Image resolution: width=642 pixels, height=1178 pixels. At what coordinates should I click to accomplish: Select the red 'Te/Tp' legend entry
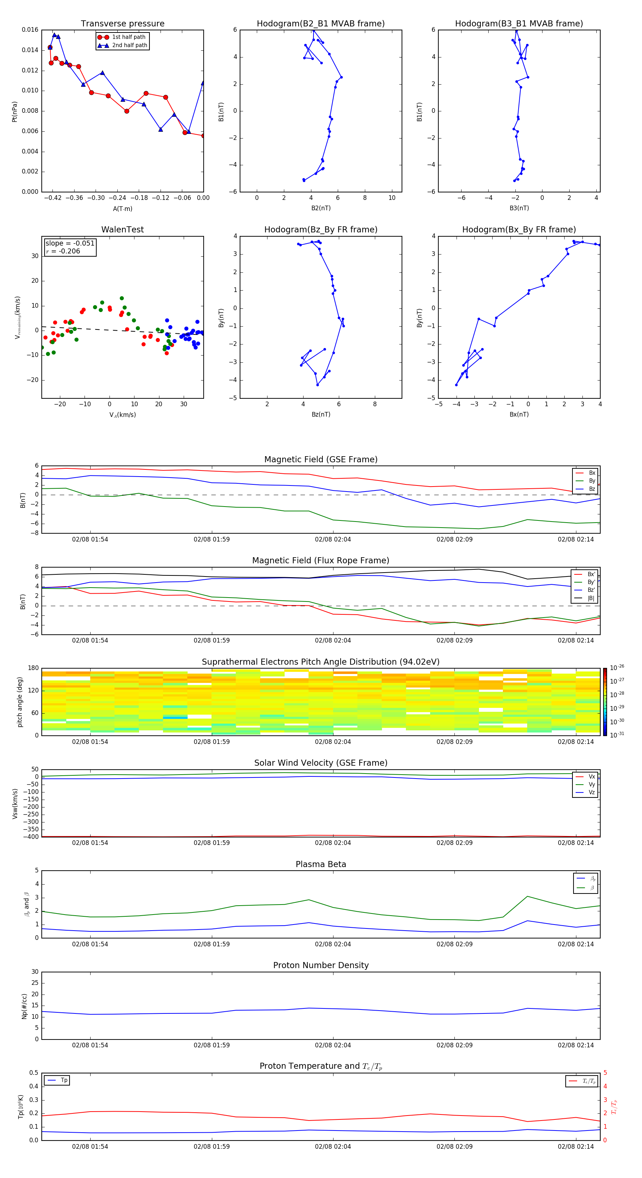(x=582, y=1082)
